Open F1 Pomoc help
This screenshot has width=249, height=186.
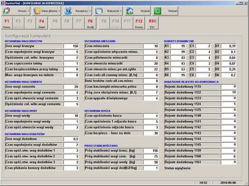(7, 23)
